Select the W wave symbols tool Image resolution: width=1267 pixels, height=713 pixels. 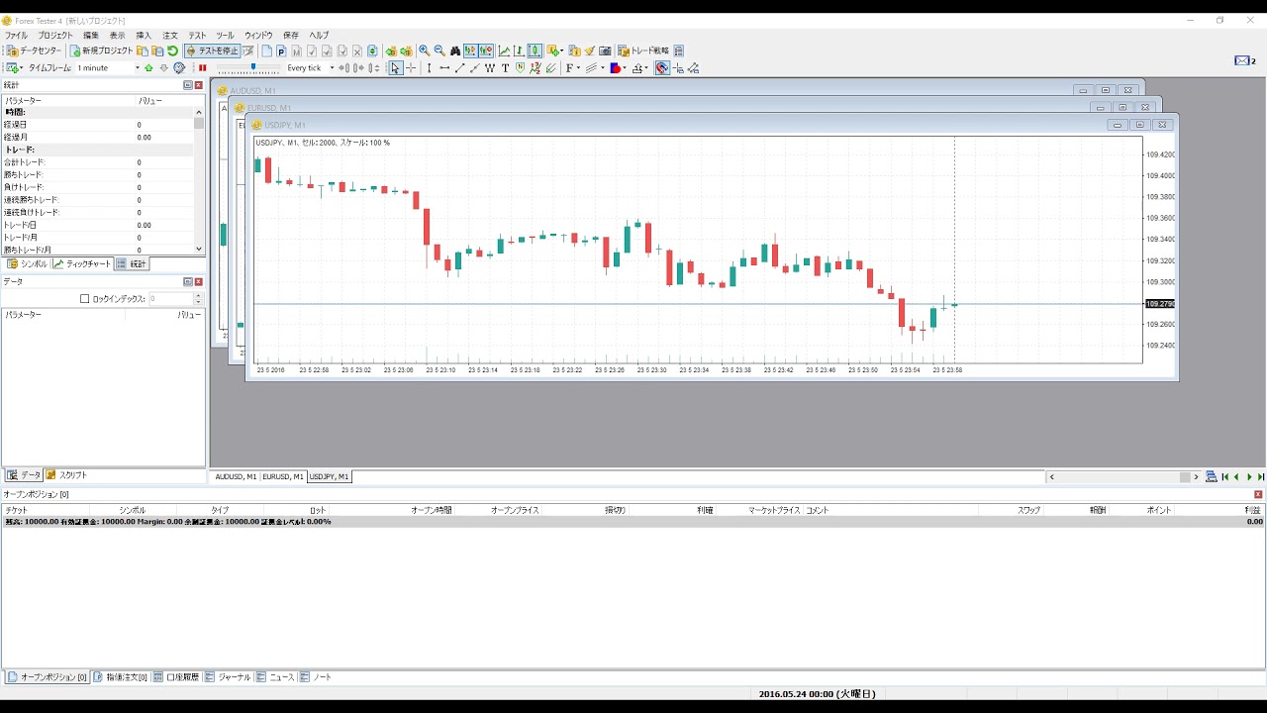(490, 68)
